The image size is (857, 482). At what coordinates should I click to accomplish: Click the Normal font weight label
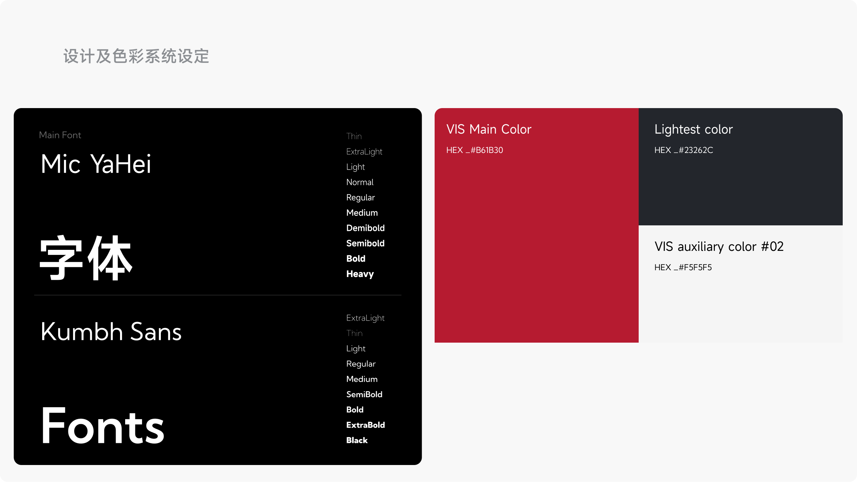coord(360,182)
